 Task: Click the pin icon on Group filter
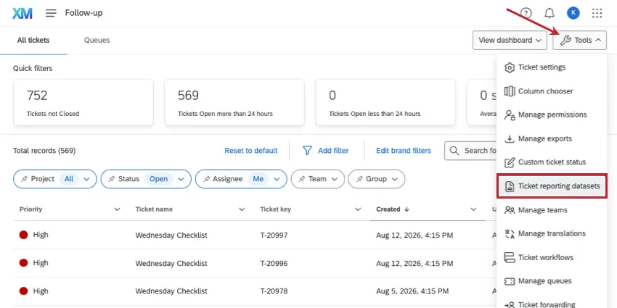pos(359,179)
